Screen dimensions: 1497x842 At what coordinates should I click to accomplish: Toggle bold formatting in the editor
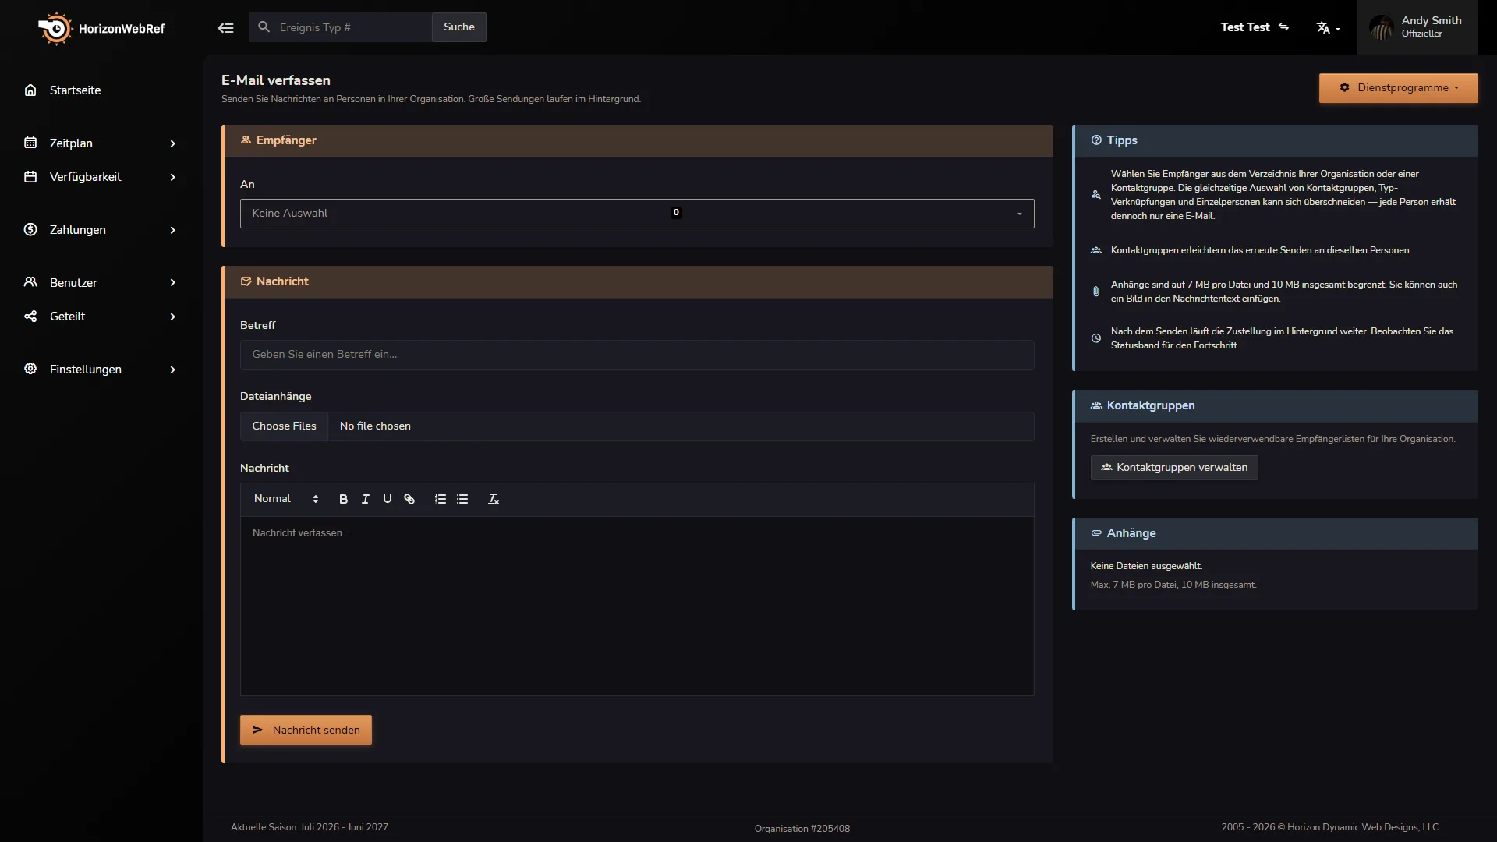(343, 499)
